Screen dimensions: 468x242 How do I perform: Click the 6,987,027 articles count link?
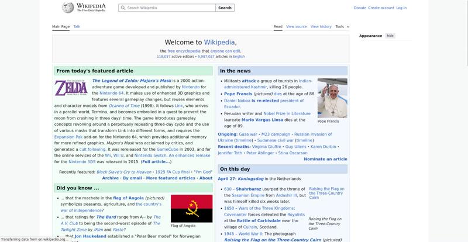206,56
